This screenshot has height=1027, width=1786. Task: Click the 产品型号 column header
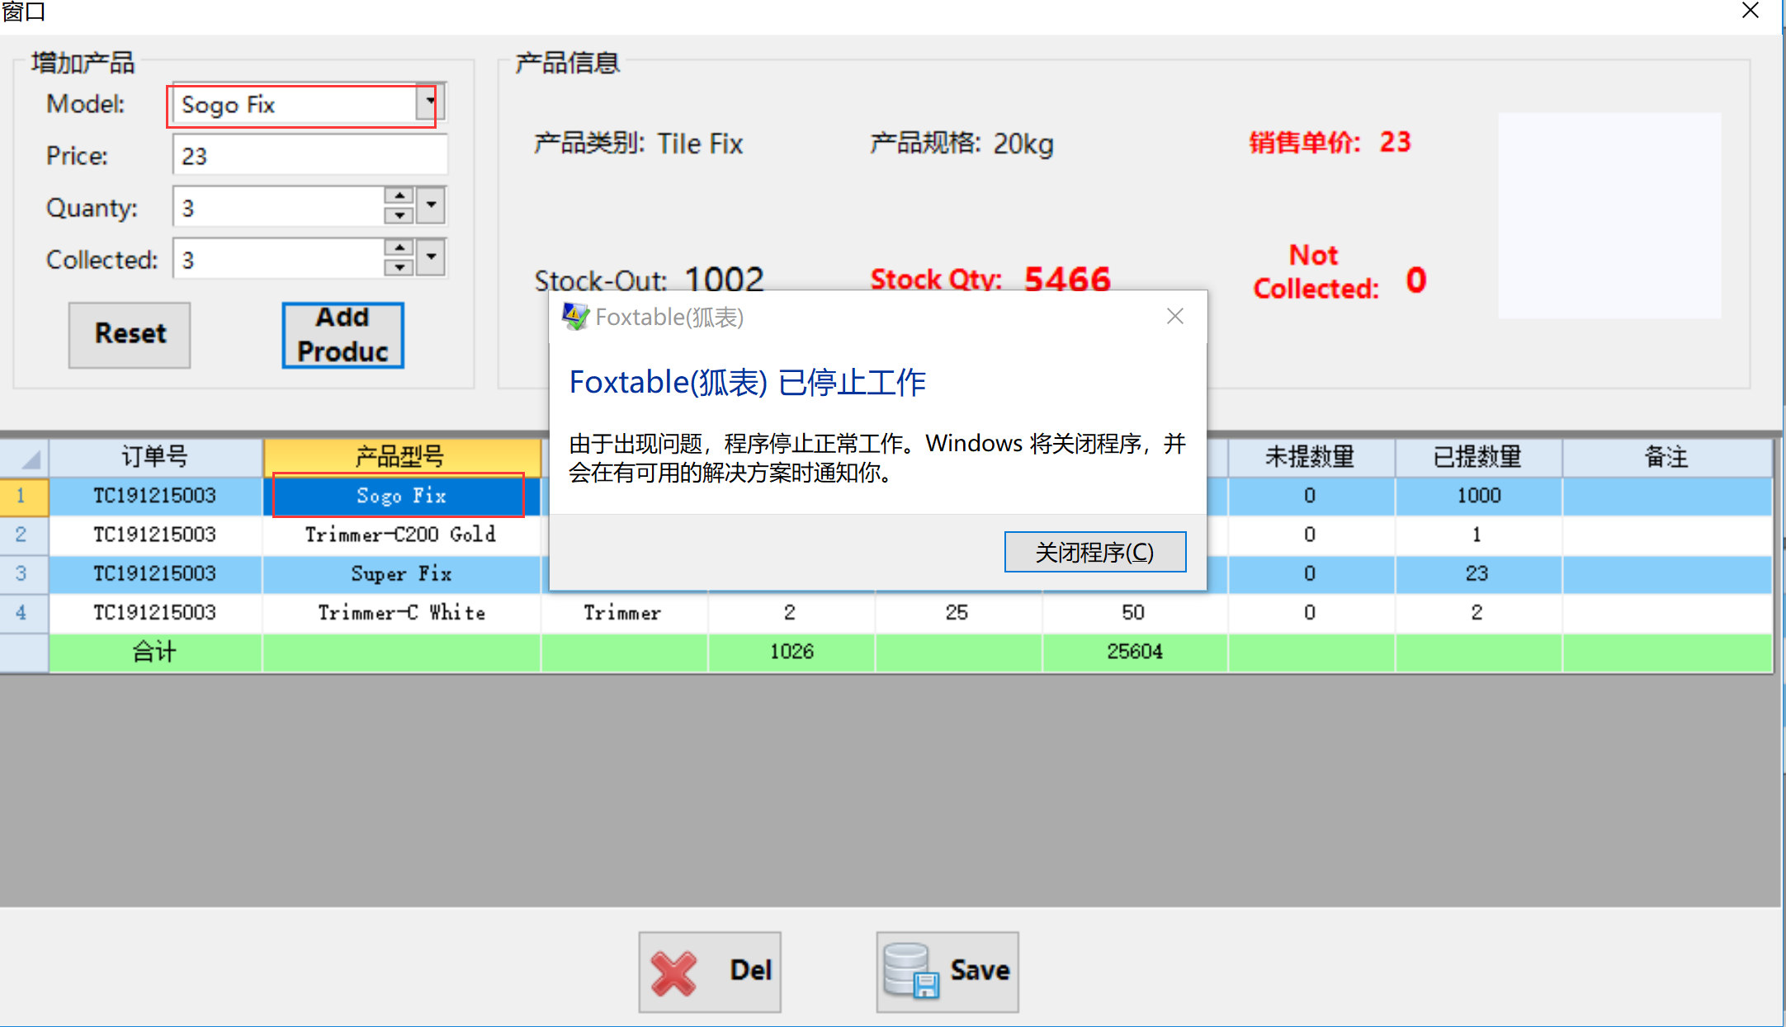pos(401,457)
